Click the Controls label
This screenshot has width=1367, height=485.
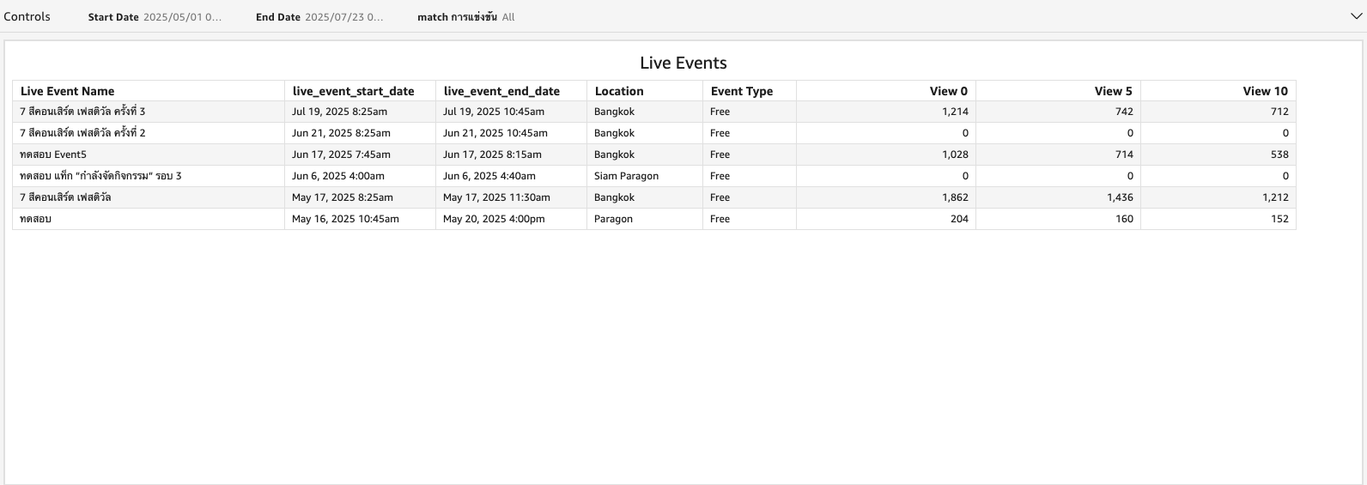(x=27, y=16)
